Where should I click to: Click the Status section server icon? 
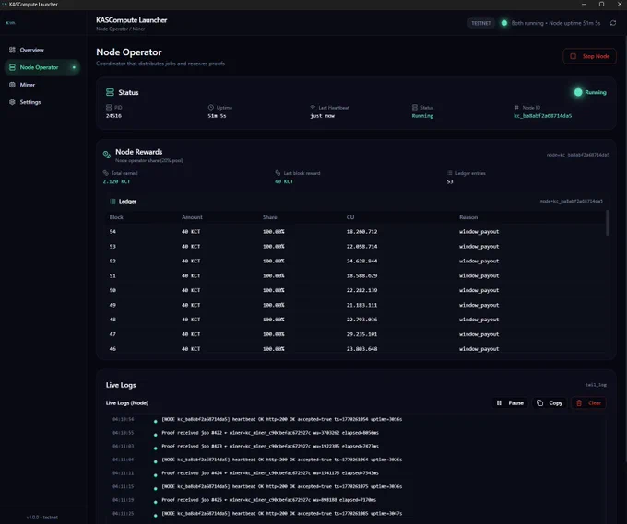pos(110,92)
